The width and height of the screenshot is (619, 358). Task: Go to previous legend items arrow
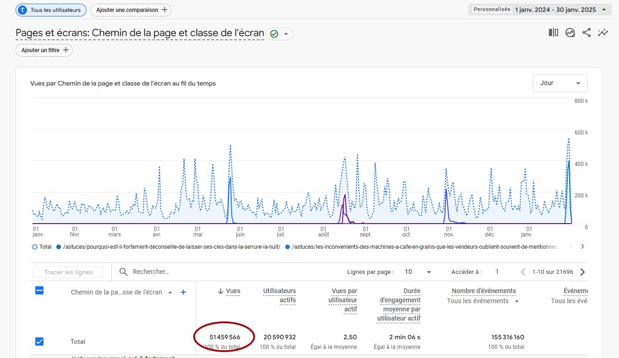coord(570,246)
